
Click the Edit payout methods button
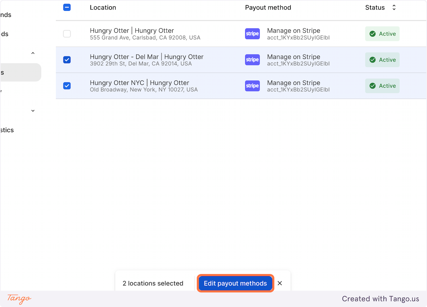pos(235,283)
